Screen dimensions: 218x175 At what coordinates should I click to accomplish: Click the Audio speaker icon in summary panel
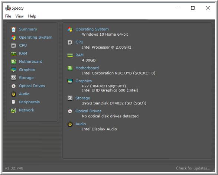tap(70, 124)
